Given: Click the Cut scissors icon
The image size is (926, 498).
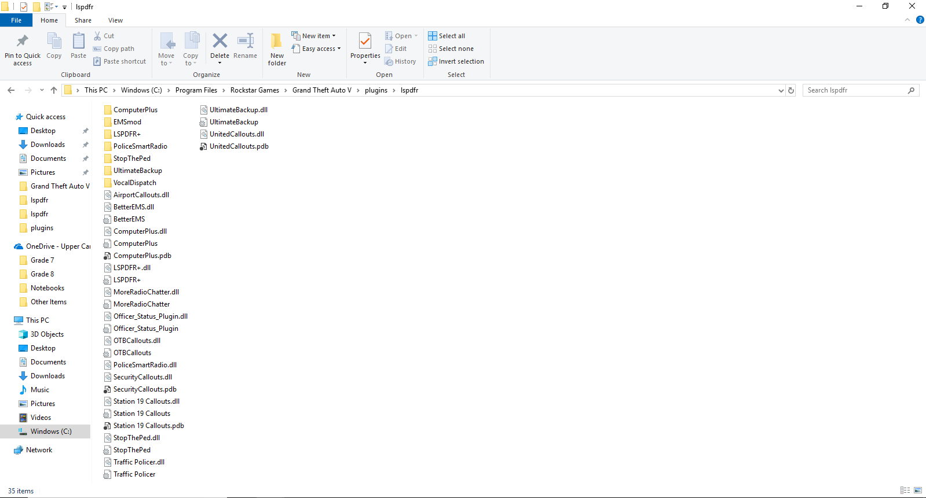Looking at the screenshot, I should [97, 36].
